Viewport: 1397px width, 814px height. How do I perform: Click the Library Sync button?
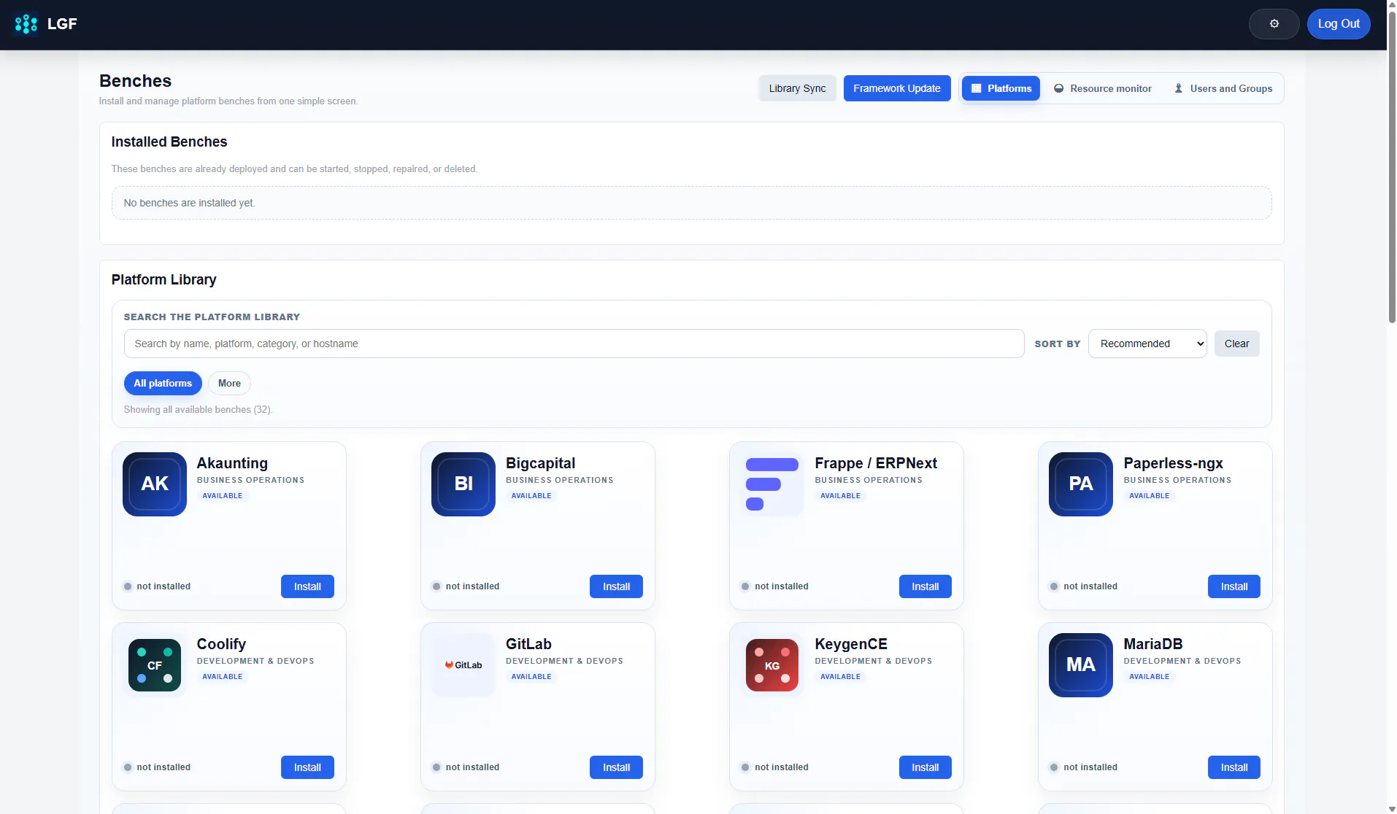click(x=797, y=88)
